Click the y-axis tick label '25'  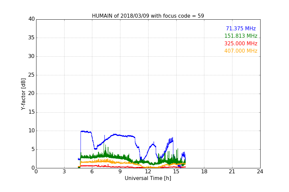click(31, 75)
